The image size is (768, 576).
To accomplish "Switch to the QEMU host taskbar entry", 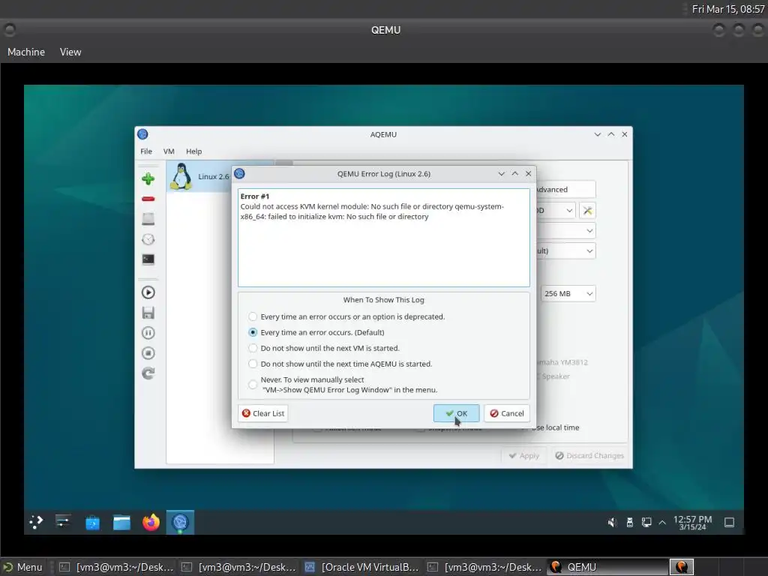I will click(x=607, y=567).
